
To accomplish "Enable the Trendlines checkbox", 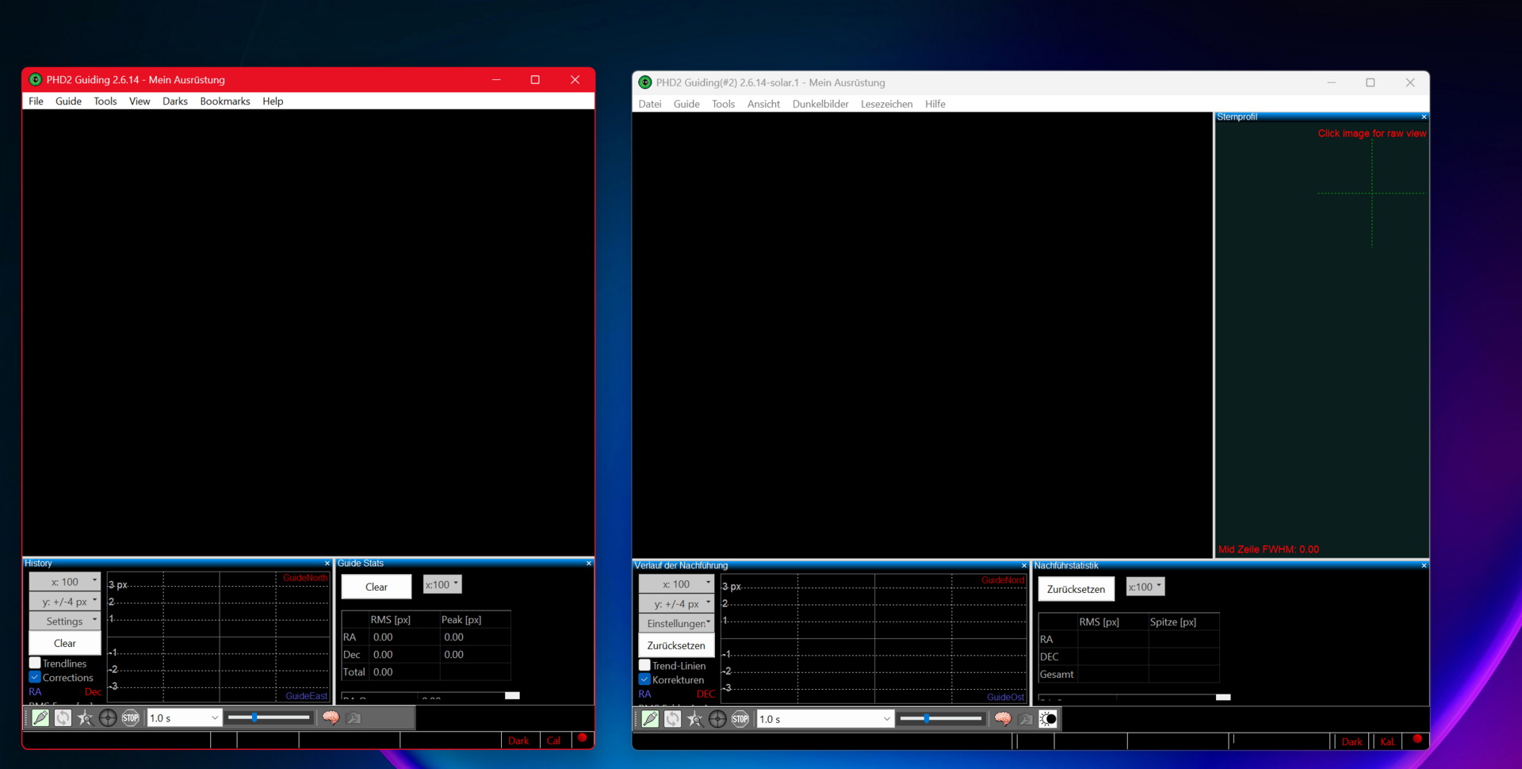I will (35, 663).
